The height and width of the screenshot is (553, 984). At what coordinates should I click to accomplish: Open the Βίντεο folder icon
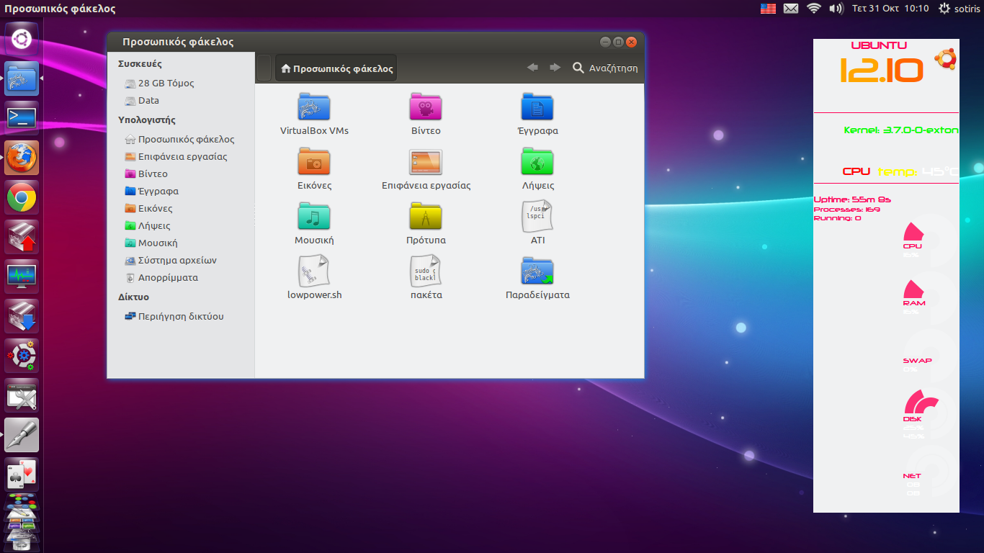[x=426, y=108]
